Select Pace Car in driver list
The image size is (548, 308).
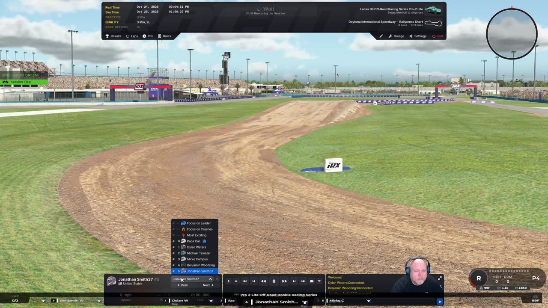click(x=195, y=241)
